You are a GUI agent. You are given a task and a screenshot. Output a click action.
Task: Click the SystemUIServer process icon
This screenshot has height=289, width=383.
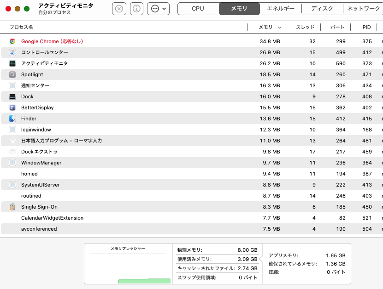pyautogui.click(x=12, y=185)
